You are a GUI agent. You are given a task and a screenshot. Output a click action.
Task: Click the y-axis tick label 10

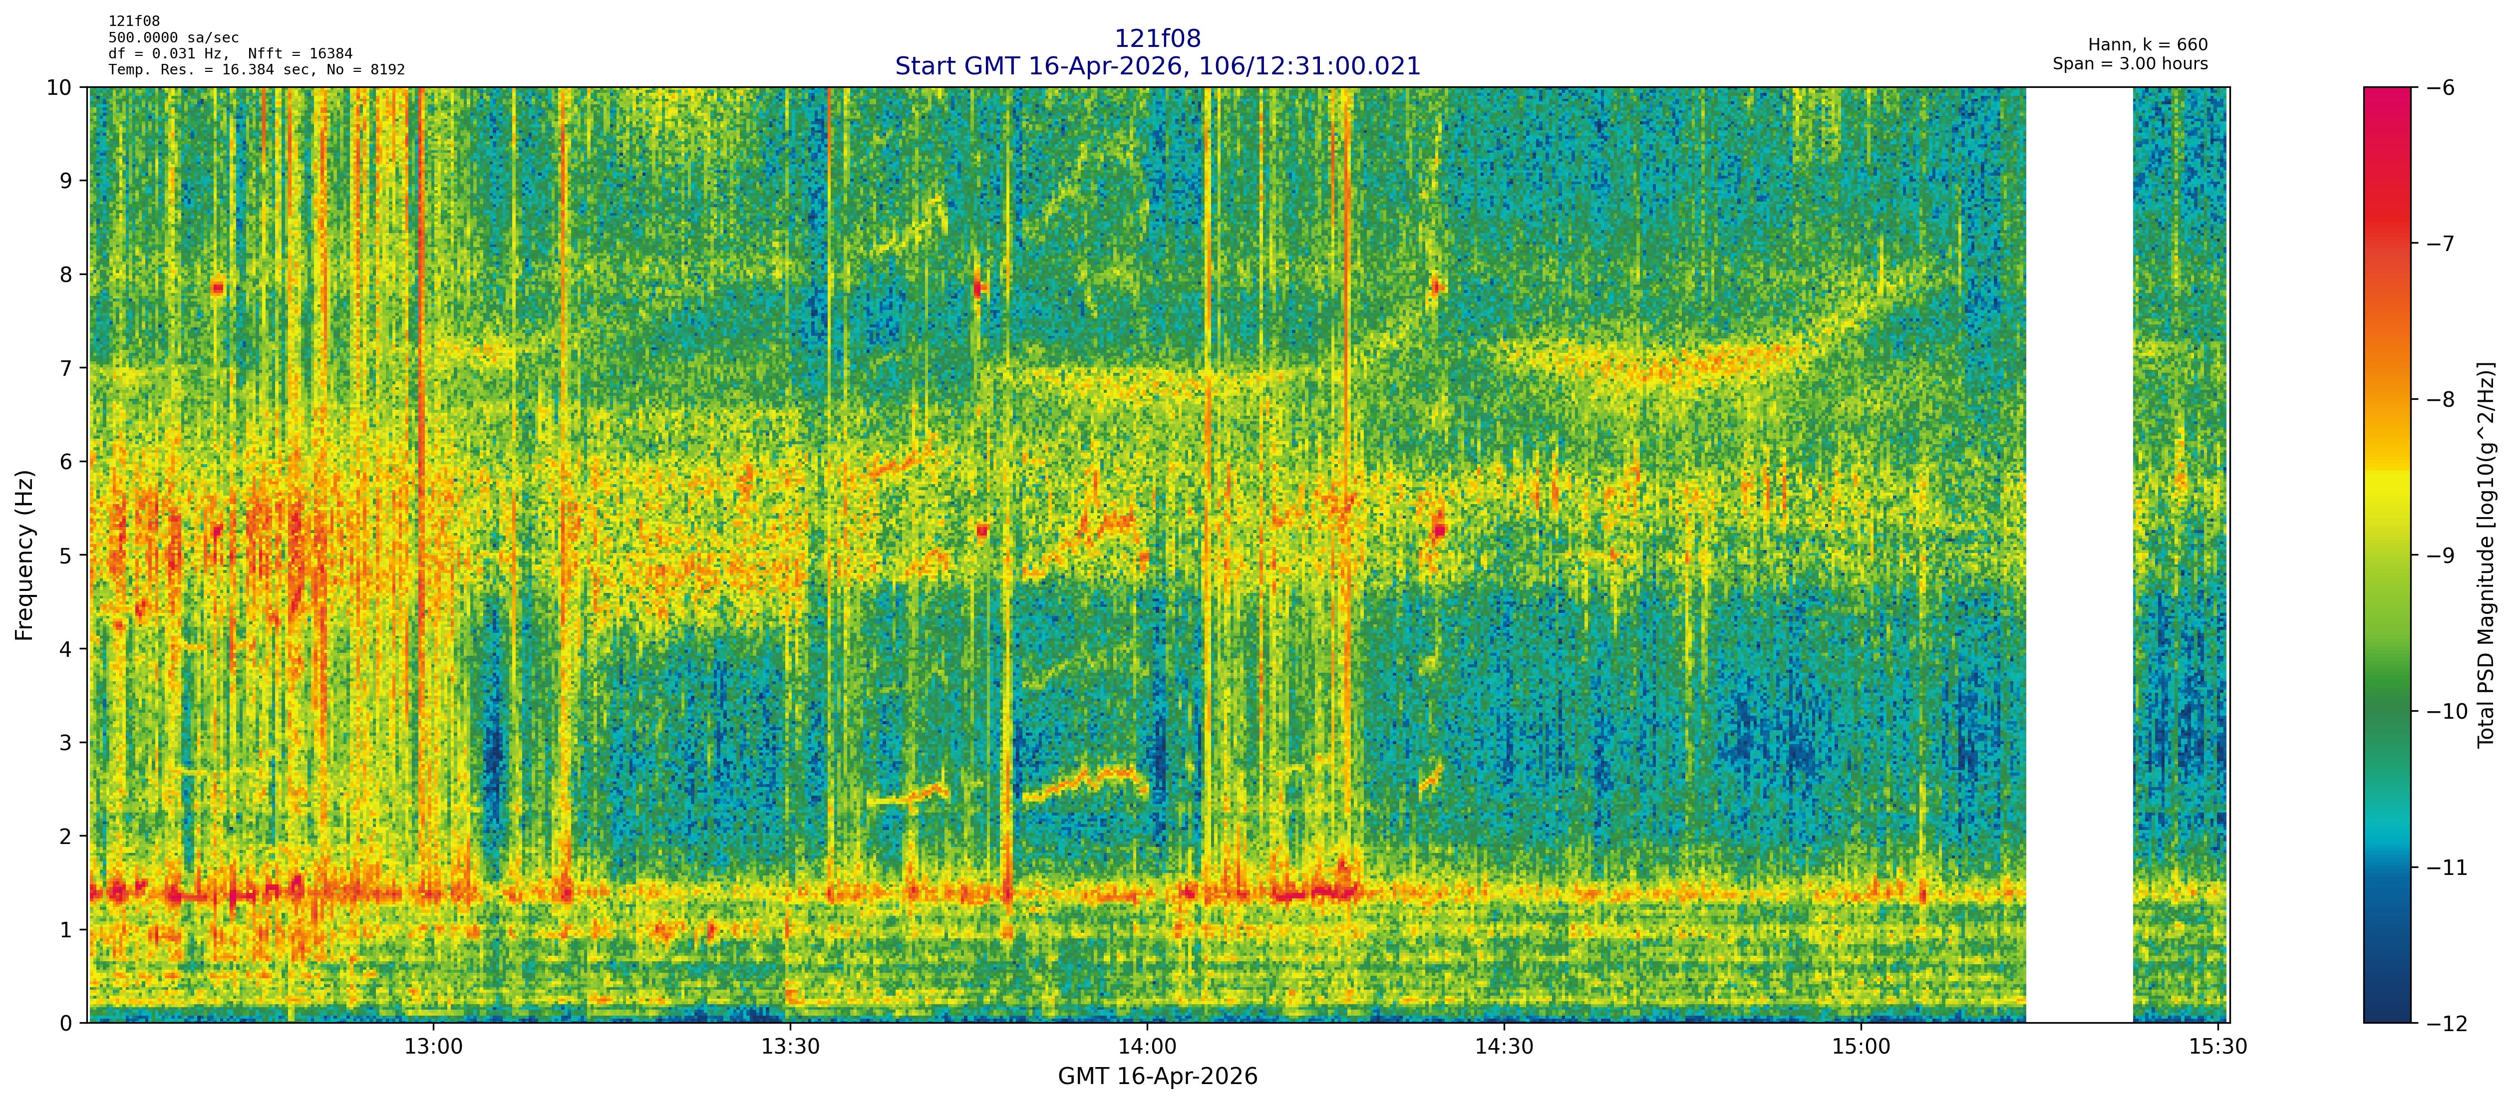coord(58,88)
